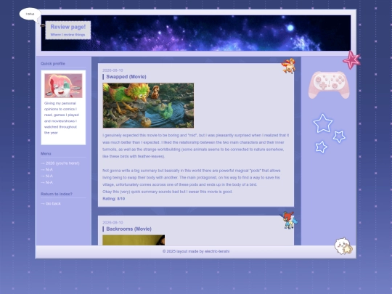Click the Review page! title
The image size is (392, 294).
tap(68, 27)
